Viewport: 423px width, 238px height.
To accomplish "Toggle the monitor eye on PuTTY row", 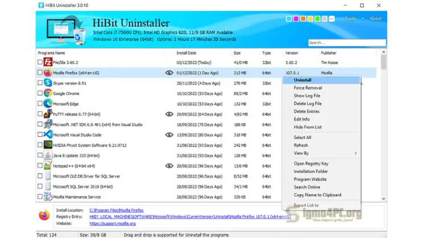I will (x=169, y=114).
